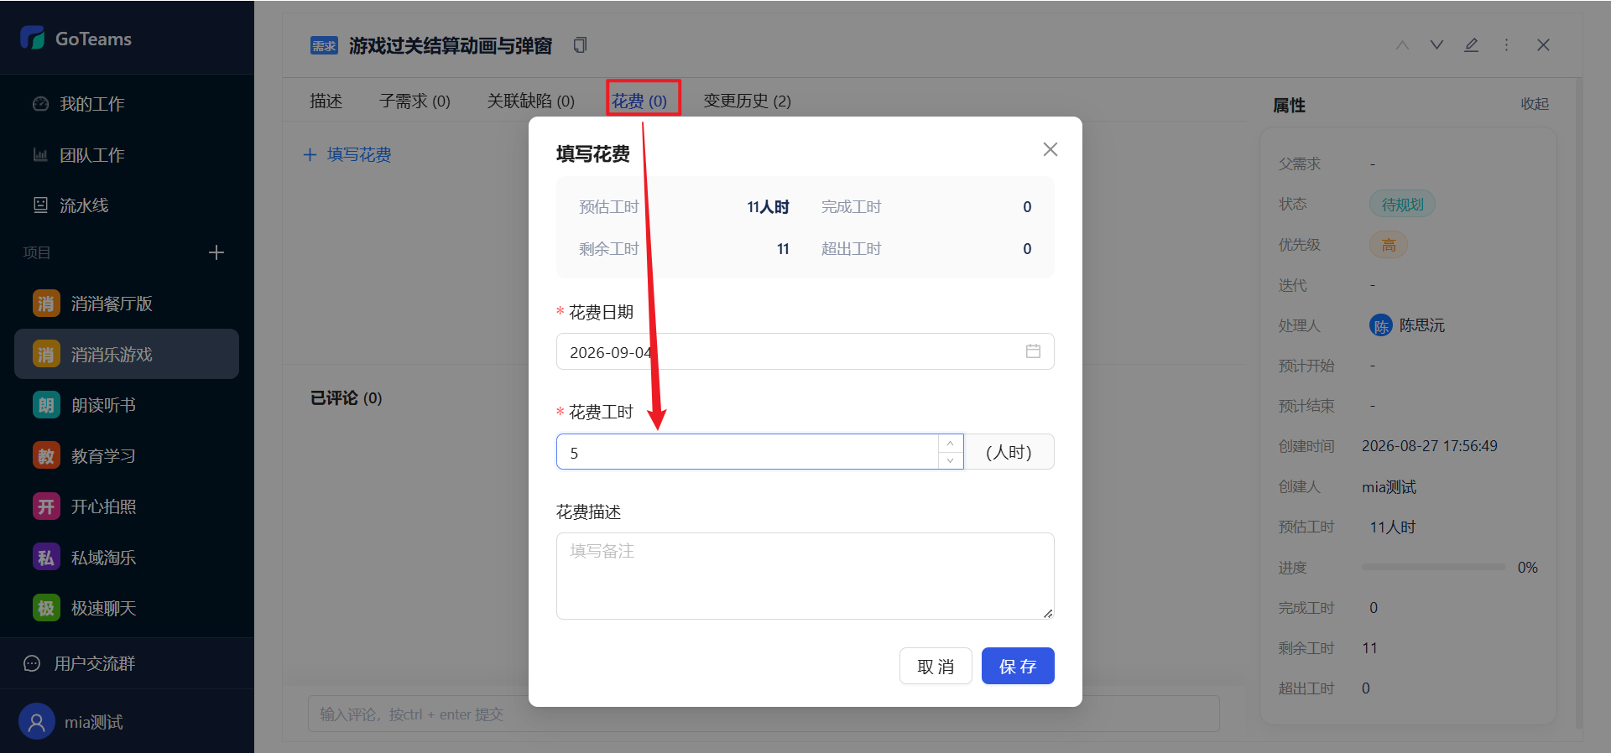Click the edit pencil icon
The height and width of the screenshot is (753, 1611).
tap(1471, 45)
